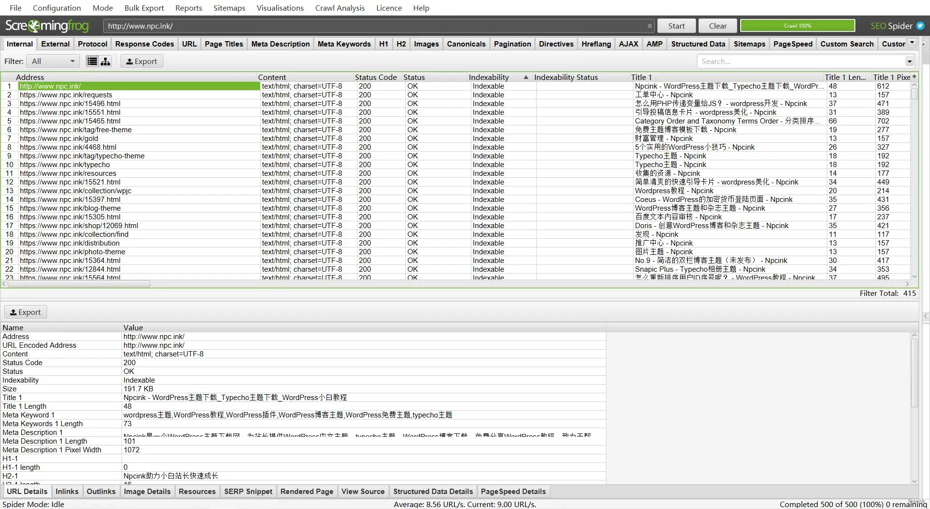Open the Bulk Export menu

point(144,8)
